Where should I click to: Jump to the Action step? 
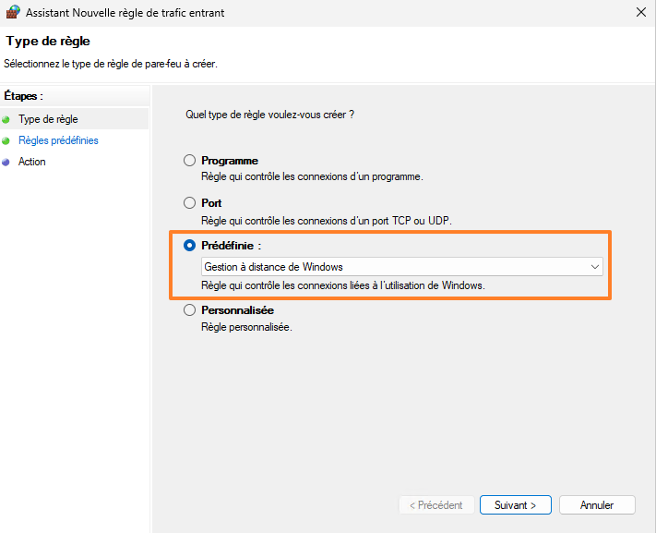31,162
